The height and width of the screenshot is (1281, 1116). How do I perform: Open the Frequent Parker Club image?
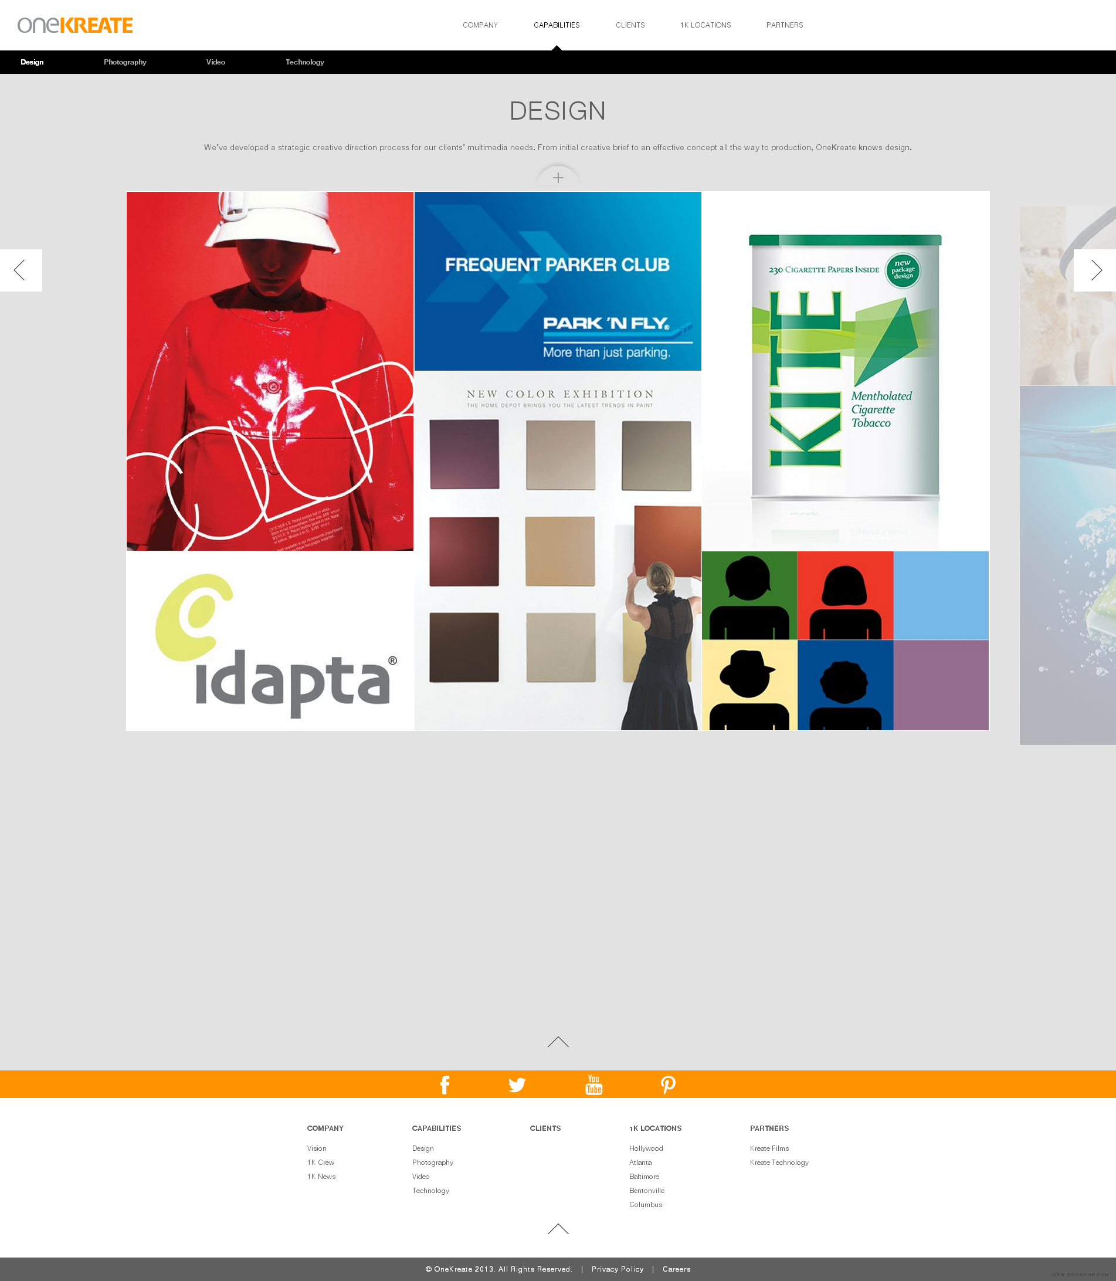click(x=558, y=281)
